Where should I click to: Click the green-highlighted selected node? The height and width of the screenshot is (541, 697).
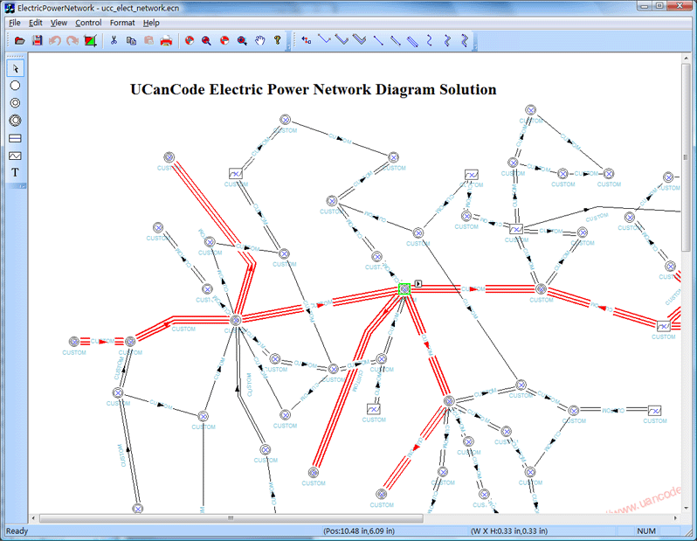tap(404, 289)
